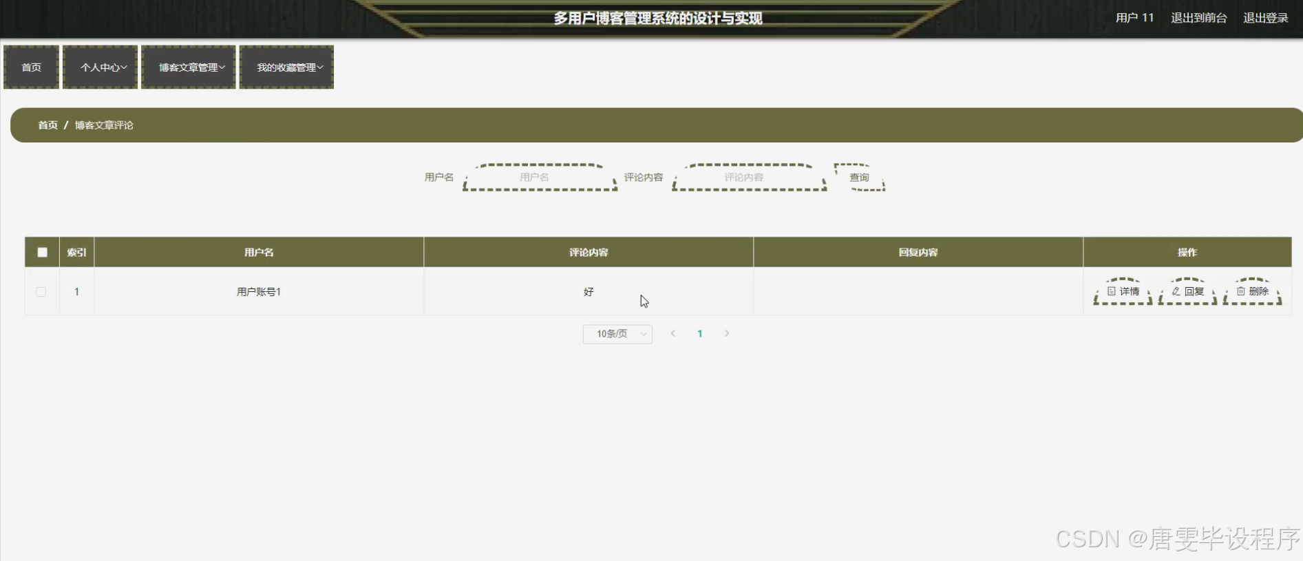The image size is (1303, 561).
Task: Click 退出登录 link
Action: coord(1266,18)
